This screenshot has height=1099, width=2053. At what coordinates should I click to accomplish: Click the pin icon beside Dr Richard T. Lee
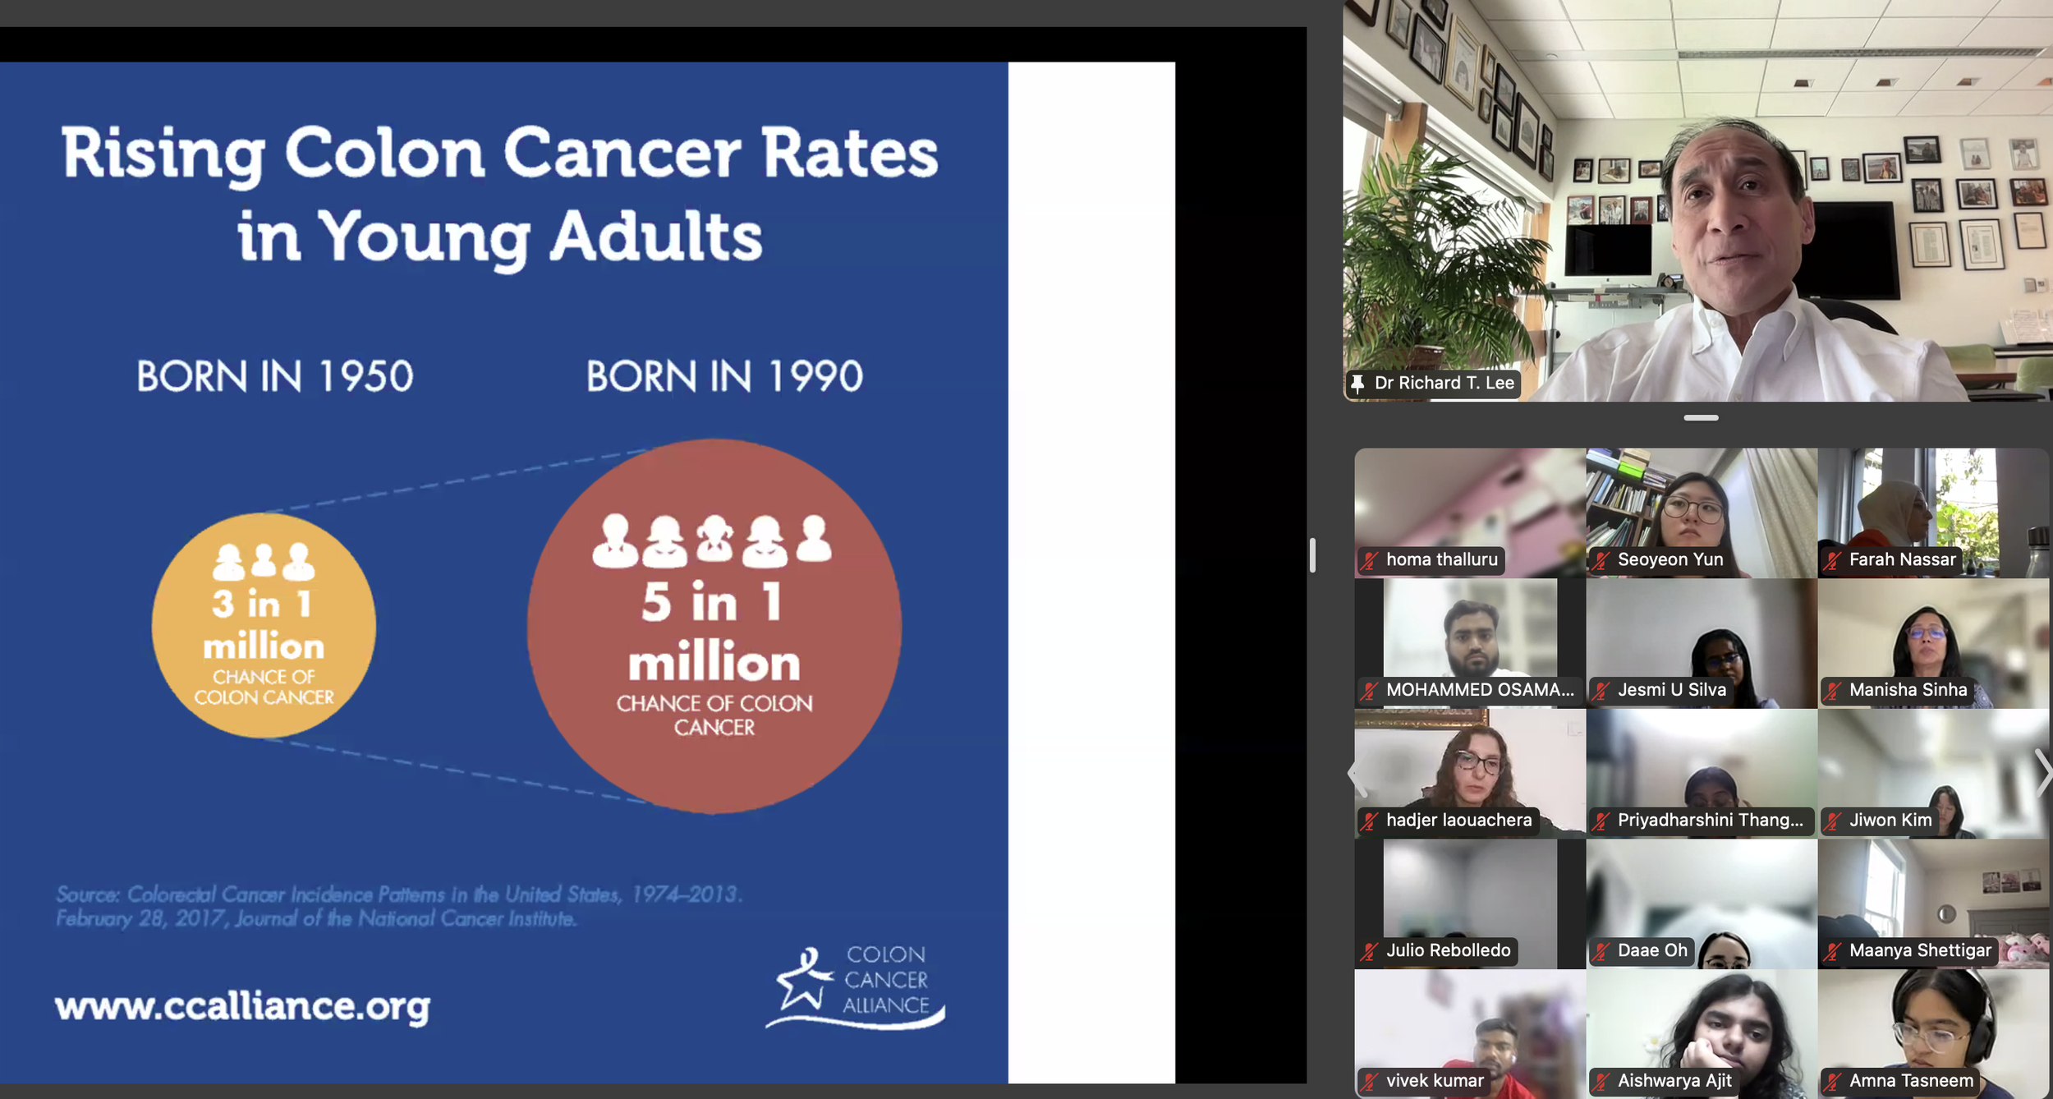tap(1357, 384)
